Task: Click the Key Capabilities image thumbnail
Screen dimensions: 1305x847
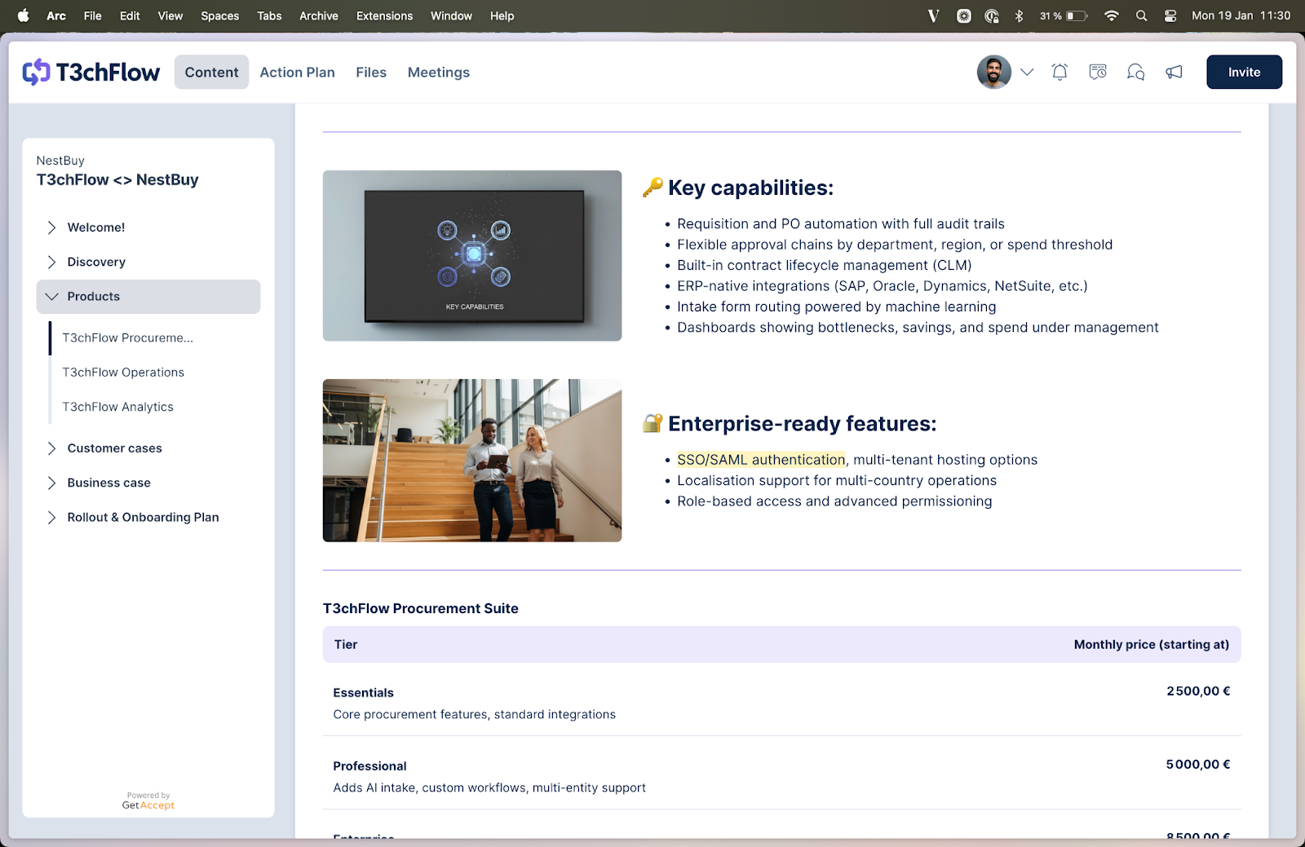Action: coord(471,255)
